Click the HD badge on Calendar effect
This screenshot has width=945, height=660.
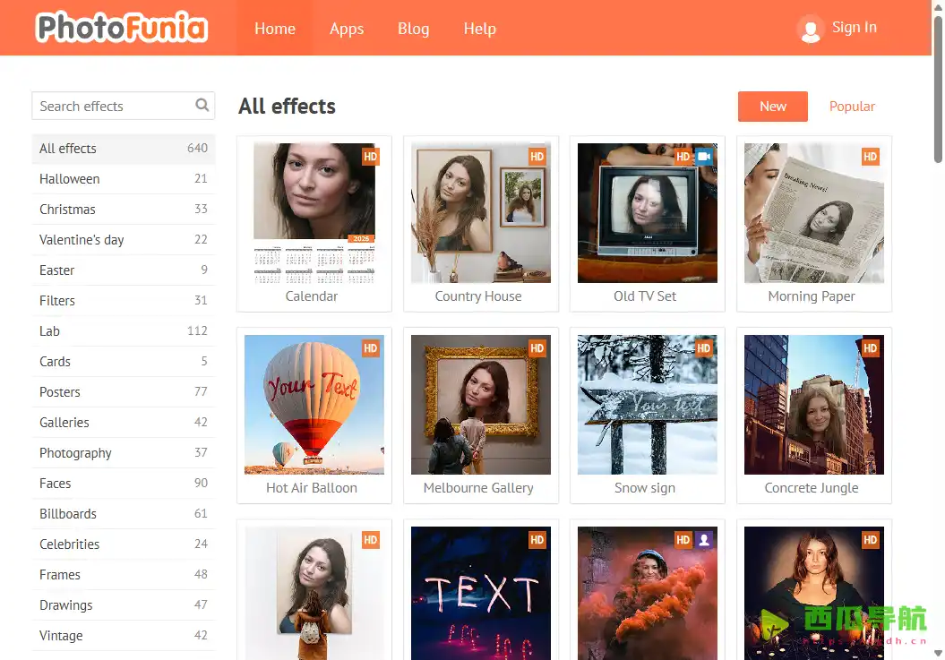click(371, 157)
